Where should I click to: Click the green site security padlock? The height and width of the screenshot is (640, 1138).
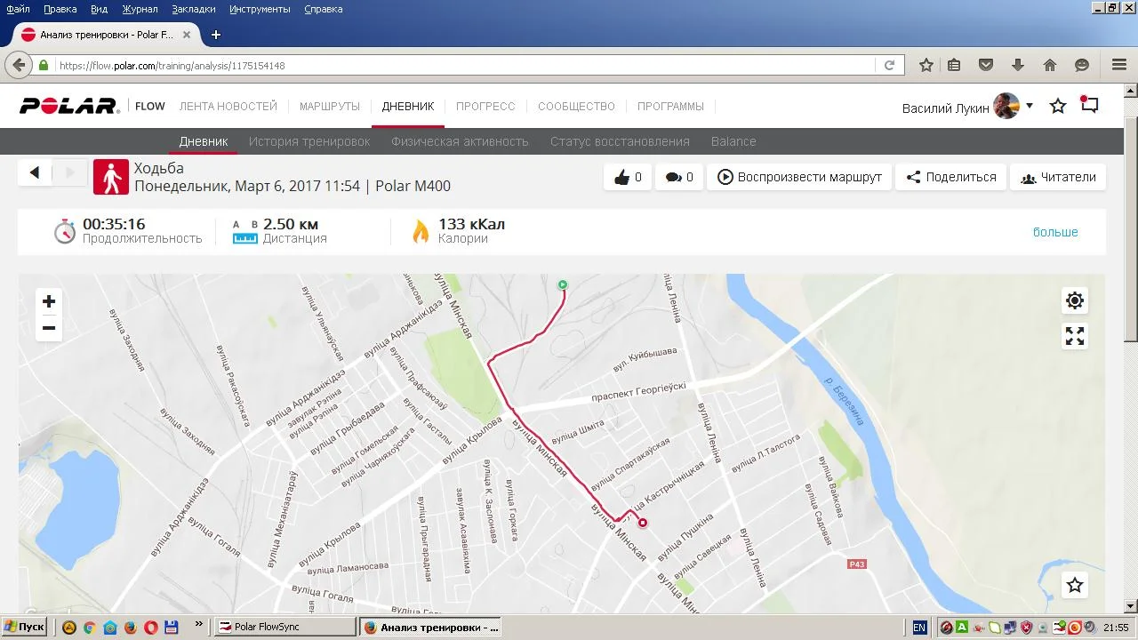tap(43, 65)
